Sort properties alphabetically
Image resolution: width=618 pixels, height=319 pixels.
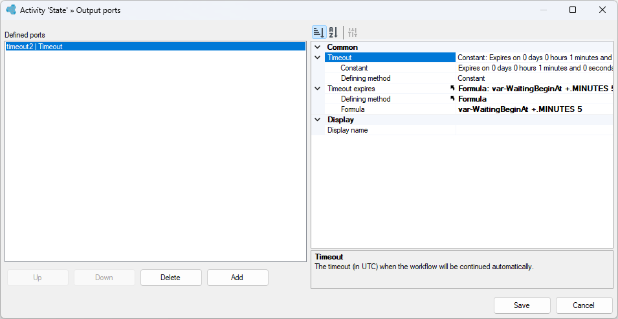tap(333, 32)
